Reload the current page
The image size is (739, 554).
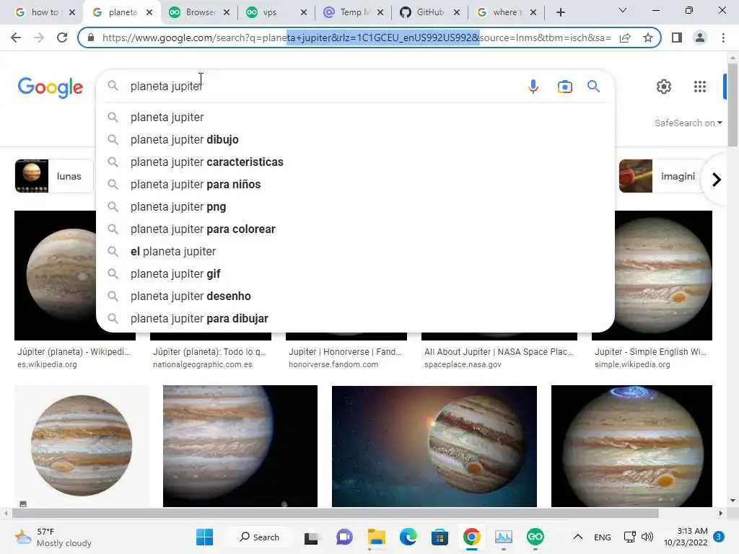62,38
